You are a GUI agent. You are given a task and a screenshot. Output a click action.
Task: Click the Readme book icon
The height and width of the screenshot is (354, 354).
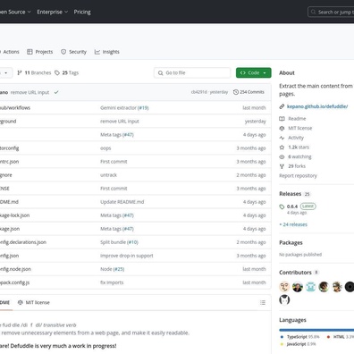coord(282,119)
